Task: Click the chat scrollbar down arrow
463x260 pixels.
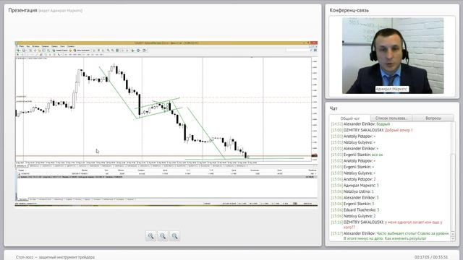Action: [x=454, y=239]
